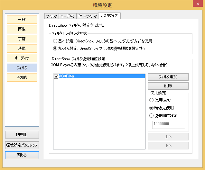
Task: Open the 映像 settings category
Action: [22, 49]
